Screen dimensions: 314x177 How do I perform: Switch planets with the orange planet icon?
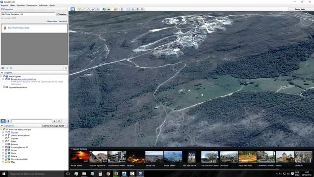[x=115, y=9]
